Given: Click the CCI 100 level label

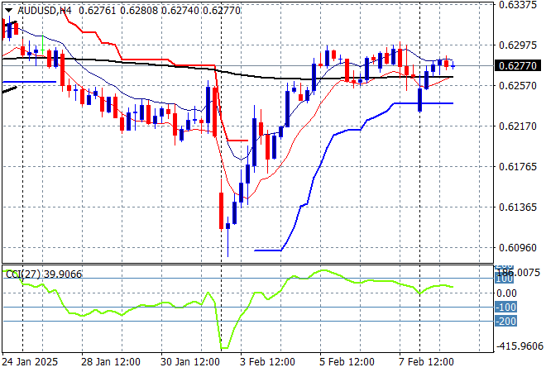Looking at the screenshot, I should pyautogui.click(x=504, y=279).
